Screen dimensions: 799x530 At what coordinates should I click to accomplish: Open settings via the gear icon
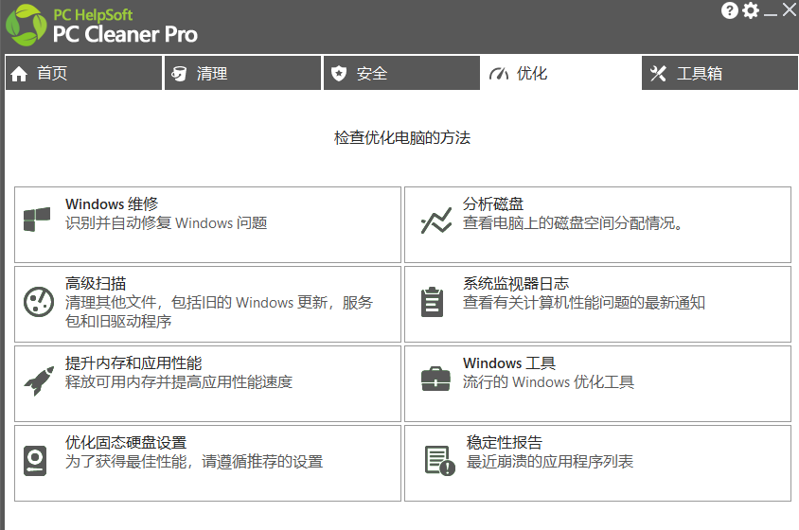[750, 10]
